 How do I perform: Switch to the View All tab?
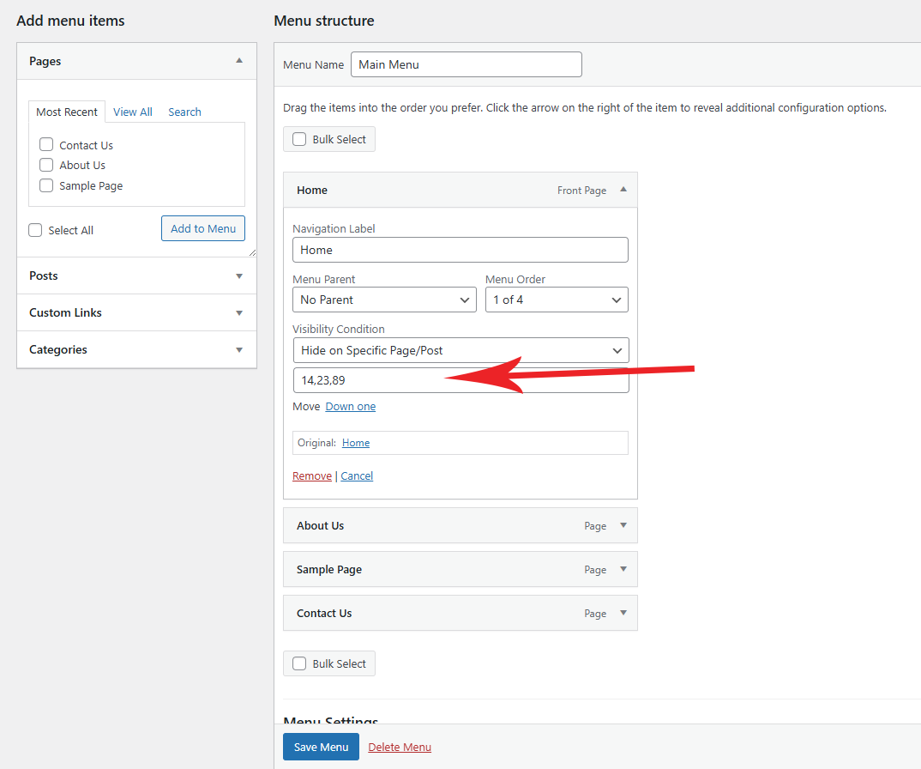(133, 112)
